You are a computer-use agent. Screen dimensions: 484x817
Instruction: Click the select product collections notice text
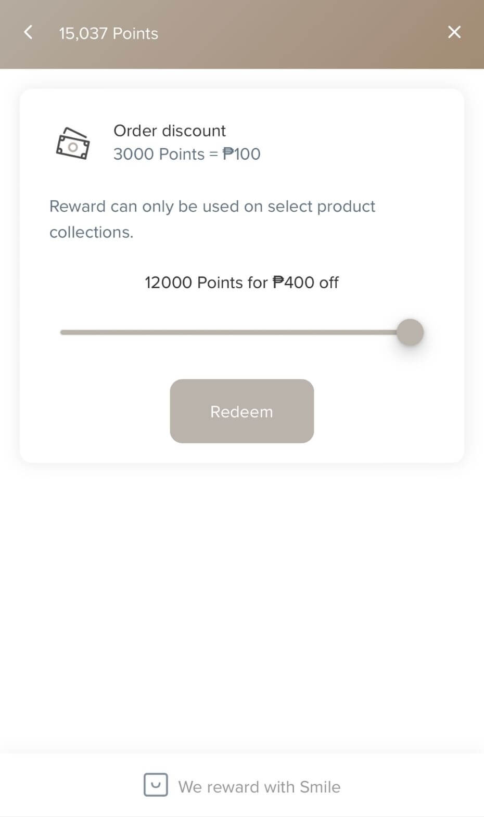tap(212, 219)
